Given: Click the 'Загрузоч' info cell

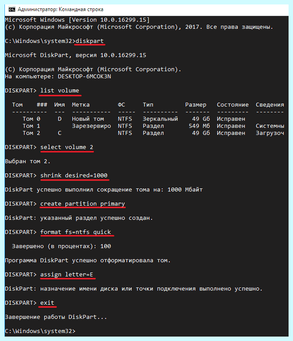Looking at the screenshot, I should coord(270,133).
